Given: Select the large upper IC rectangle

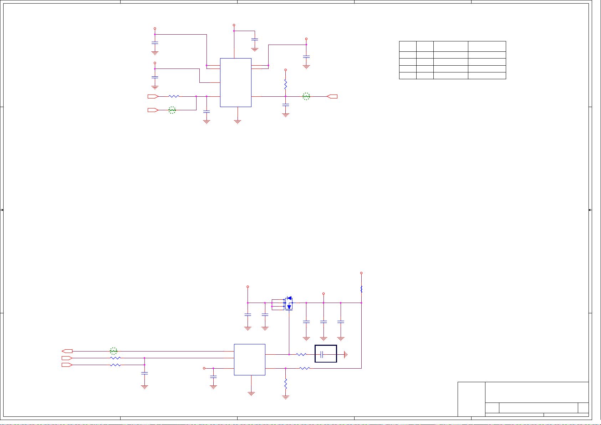Looking at the screenshot, I should click(235, 82).
